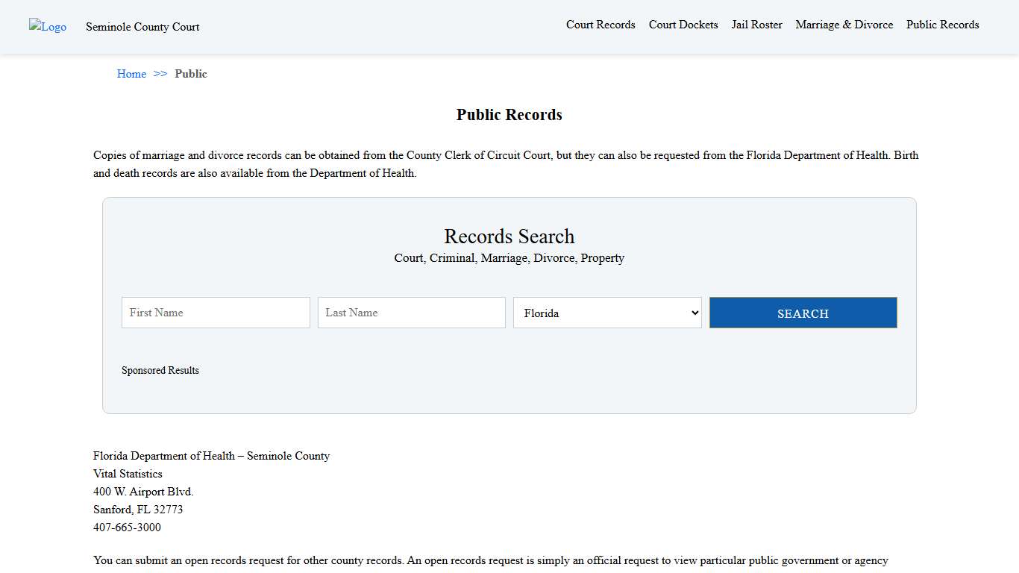Click inside the Records Search panel
The width and height of the screenshot is (1019, 573).
[x=509, y=395]
